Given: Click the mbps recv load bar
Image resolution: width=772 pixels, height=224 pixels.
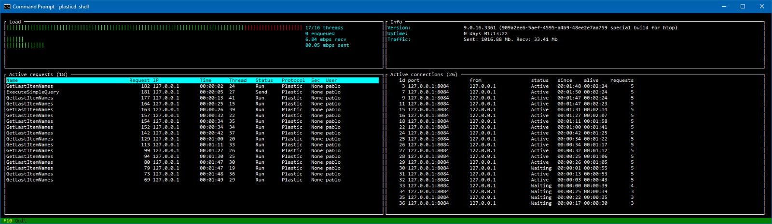Looking at the screenshot, I should point(15,40).
